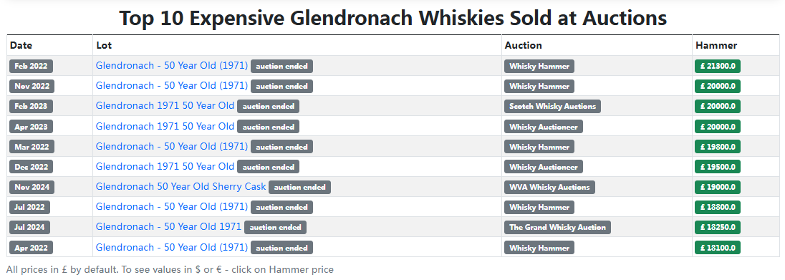Click the £ 18100.0 hammer price badge
The width and height of the screenshot is (785, 280).
718,248
